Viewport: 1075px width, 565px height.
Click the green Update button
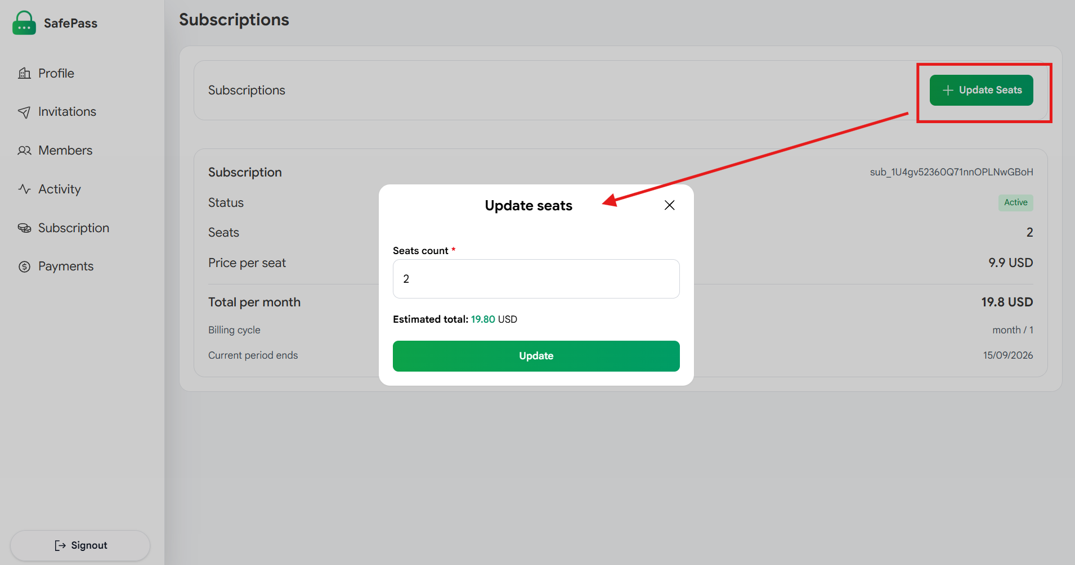(536, 356)
